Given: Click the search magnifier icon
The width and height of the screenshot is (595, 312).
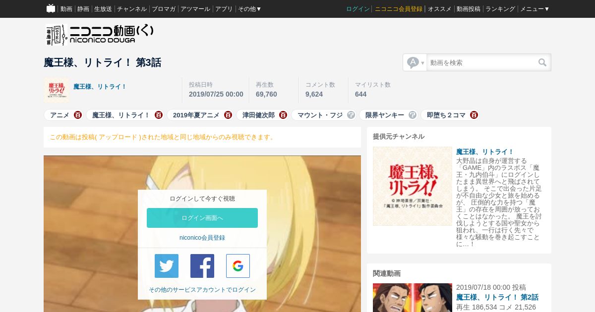Looking at the screenshot, I should click(542, 62).
